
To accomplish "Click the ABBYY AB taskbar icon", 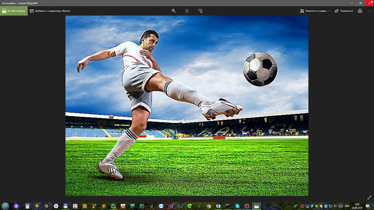I will [75, 206].
